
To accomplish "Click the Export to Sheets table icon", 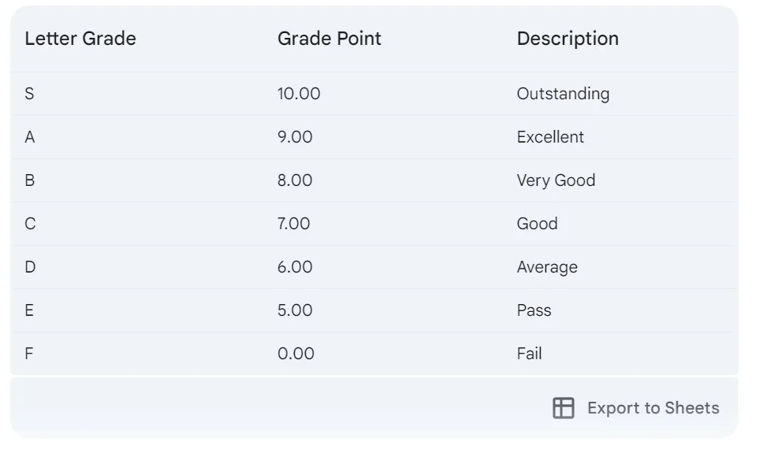I will tap(563, 408).
